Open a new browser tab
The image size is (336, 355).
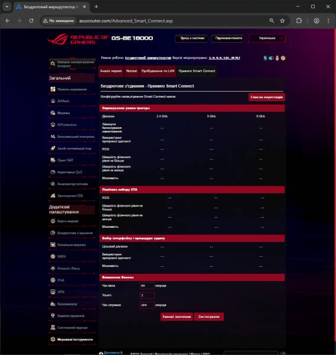(x=96, y=7)
